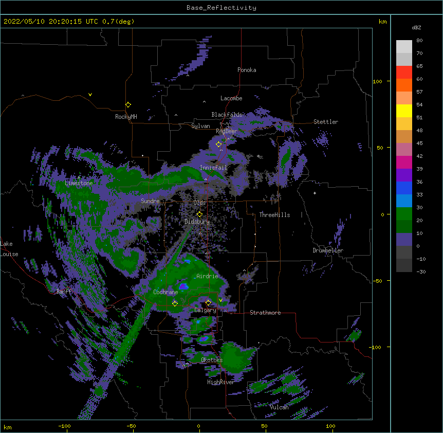Click the RedDeer city label
This screenshot has width=443, height=433.
coord(227,131)
